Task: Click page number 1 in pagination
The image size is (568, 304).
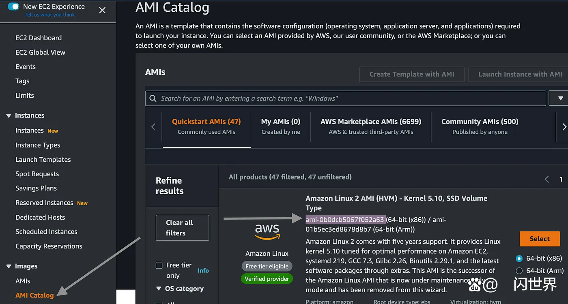Action: pos(561,179)
